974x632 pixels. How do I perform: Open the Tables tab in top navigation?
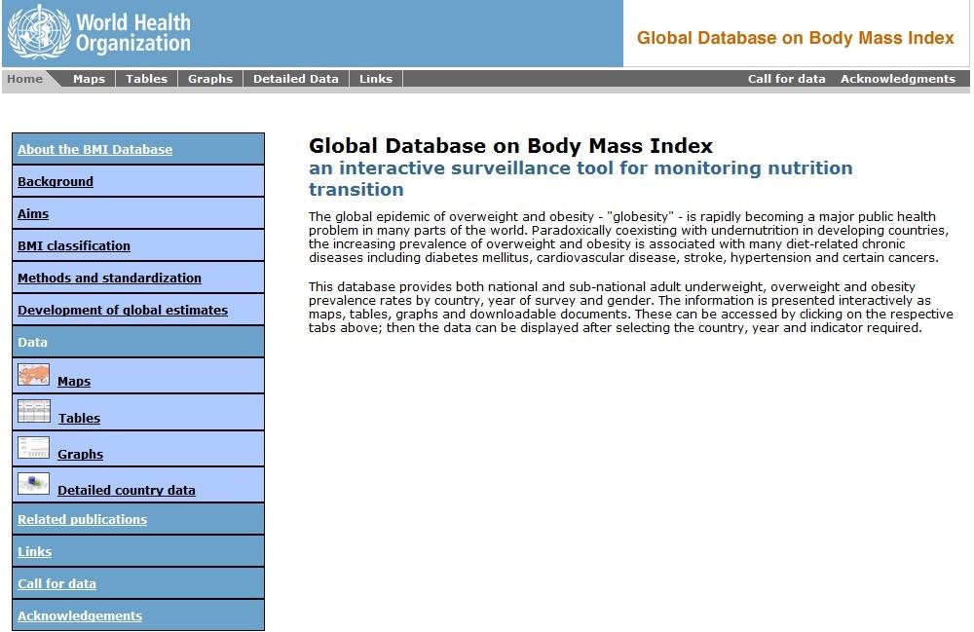(147, 79)
